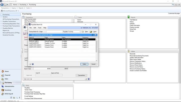Open Help menu in Payables Batch IDs
The image size is (181, 102).
pos(45,28)
